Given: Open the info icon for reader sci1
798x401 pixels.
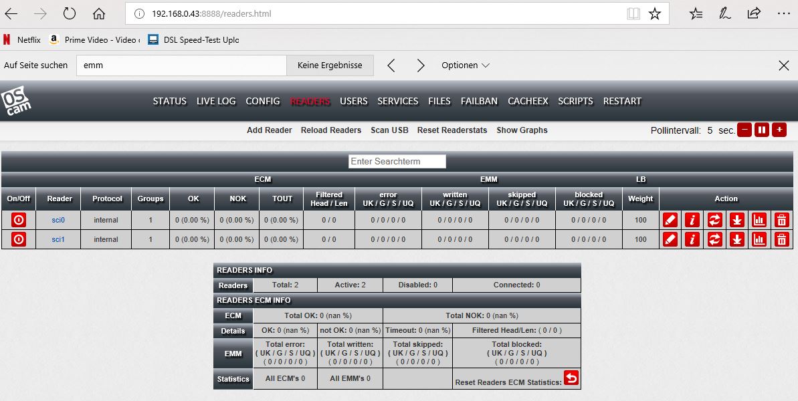Looking at the screenshot, I should (x=692, y=239).
